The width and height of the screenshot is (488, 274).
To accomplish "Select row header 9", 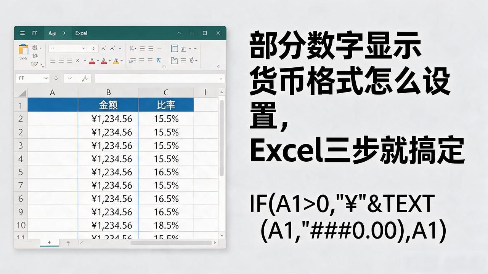I will click(x=21, y=212).
